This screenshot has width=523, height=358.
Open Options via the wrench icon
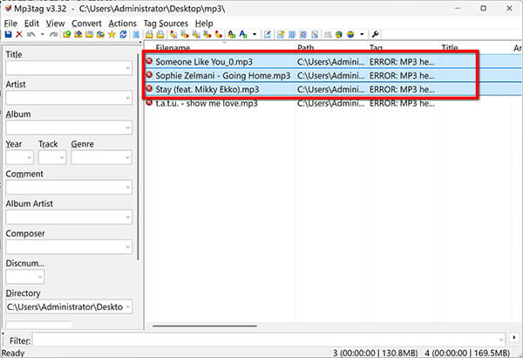[x=375, y=34]
